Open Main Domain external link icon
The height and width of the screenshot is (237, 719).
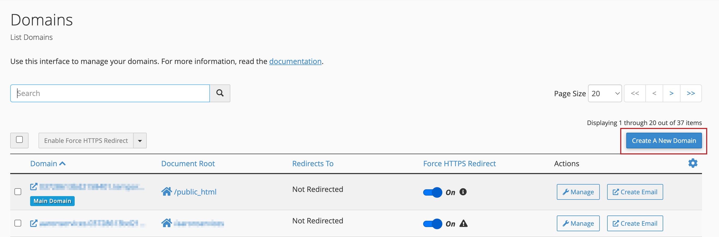pos(34,186)
